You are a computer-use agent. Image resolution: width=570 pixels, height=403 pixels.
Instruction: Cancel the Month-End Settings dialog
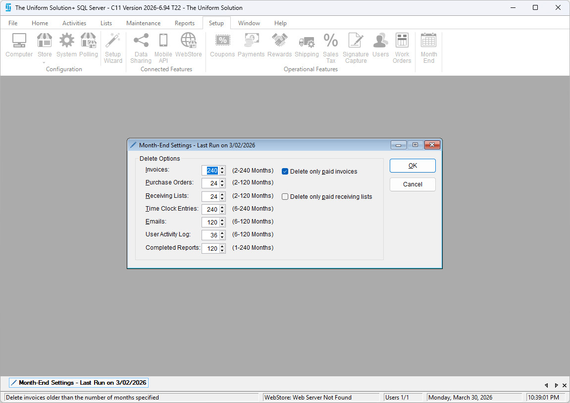[x=413, y=184]
